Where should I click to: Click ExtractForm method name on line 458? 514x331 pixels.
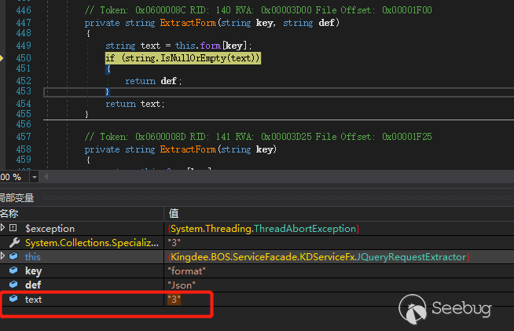(188, 149)
